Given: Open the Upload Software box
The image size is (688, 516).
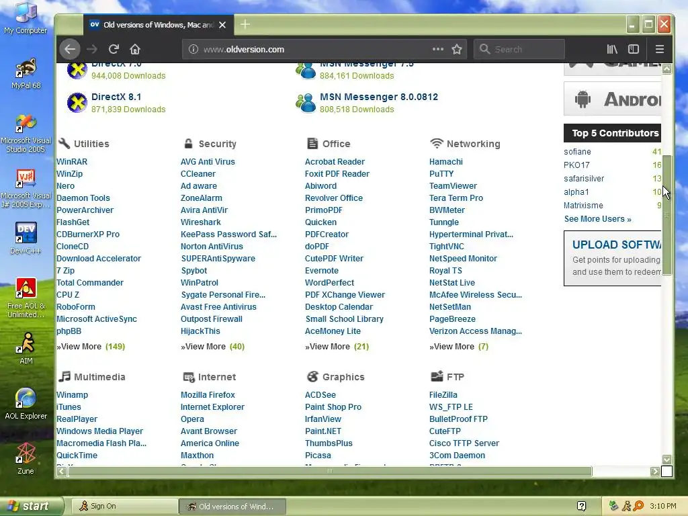Looking at the screenshot, I should click(613, 259).
